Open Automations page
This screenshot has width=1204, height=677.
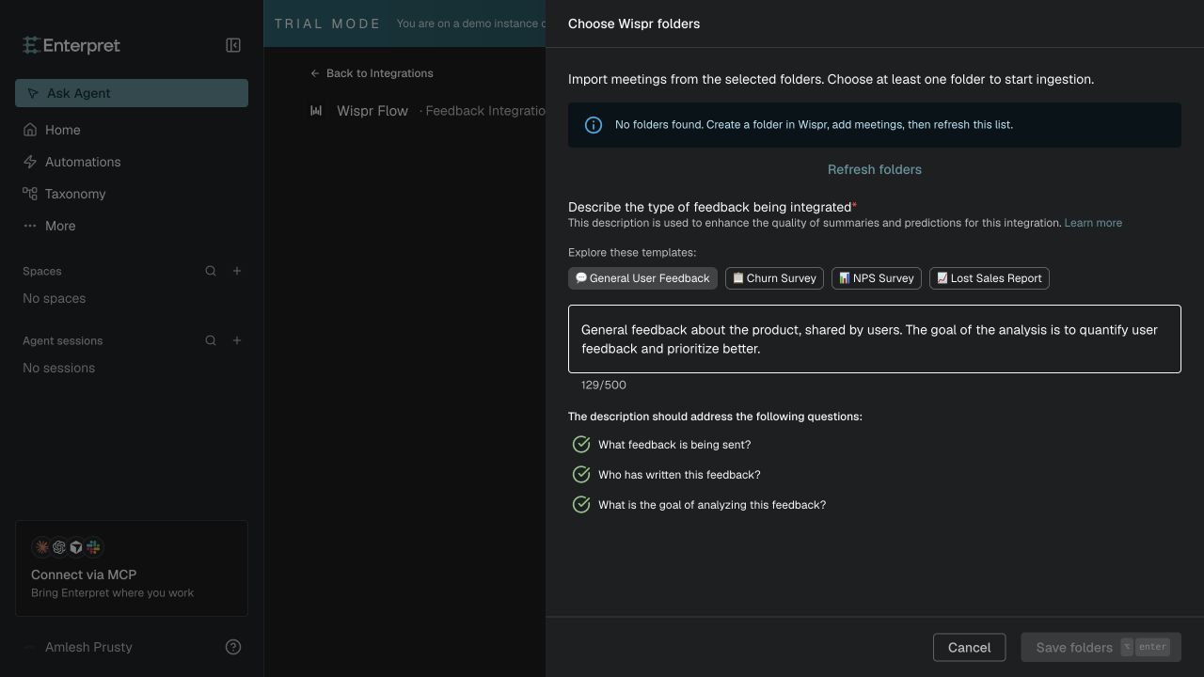(132, 162)
